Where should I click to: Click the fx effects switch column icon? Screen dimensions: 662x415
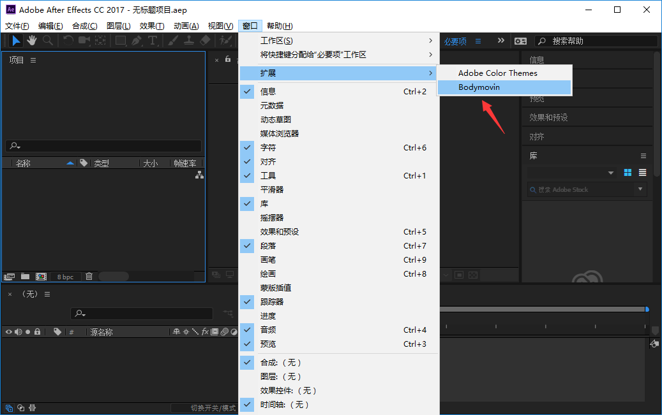click(205, 332)
